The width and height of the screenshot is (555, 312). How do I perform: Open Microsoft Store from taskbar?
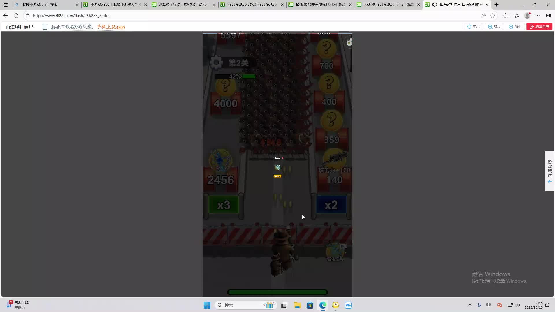[310, 305]
